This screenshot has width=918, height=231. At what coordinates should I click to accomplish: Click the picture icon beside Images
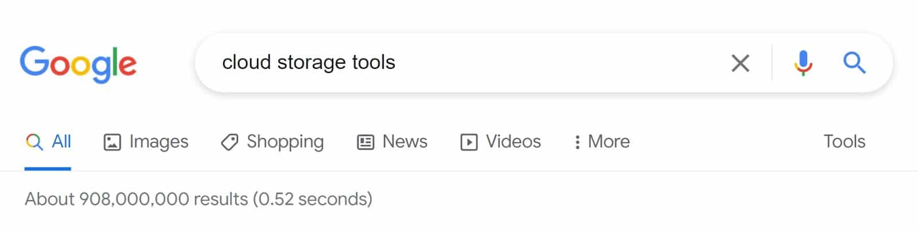click(x=112, y=142)
